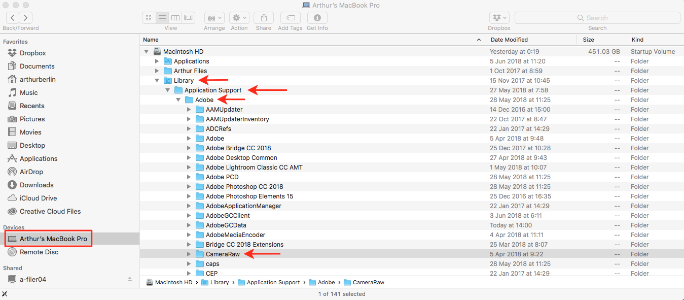This screenshot has height=300, width=684.
Task: Click Library in the path bar
Action: coord(215,282)
